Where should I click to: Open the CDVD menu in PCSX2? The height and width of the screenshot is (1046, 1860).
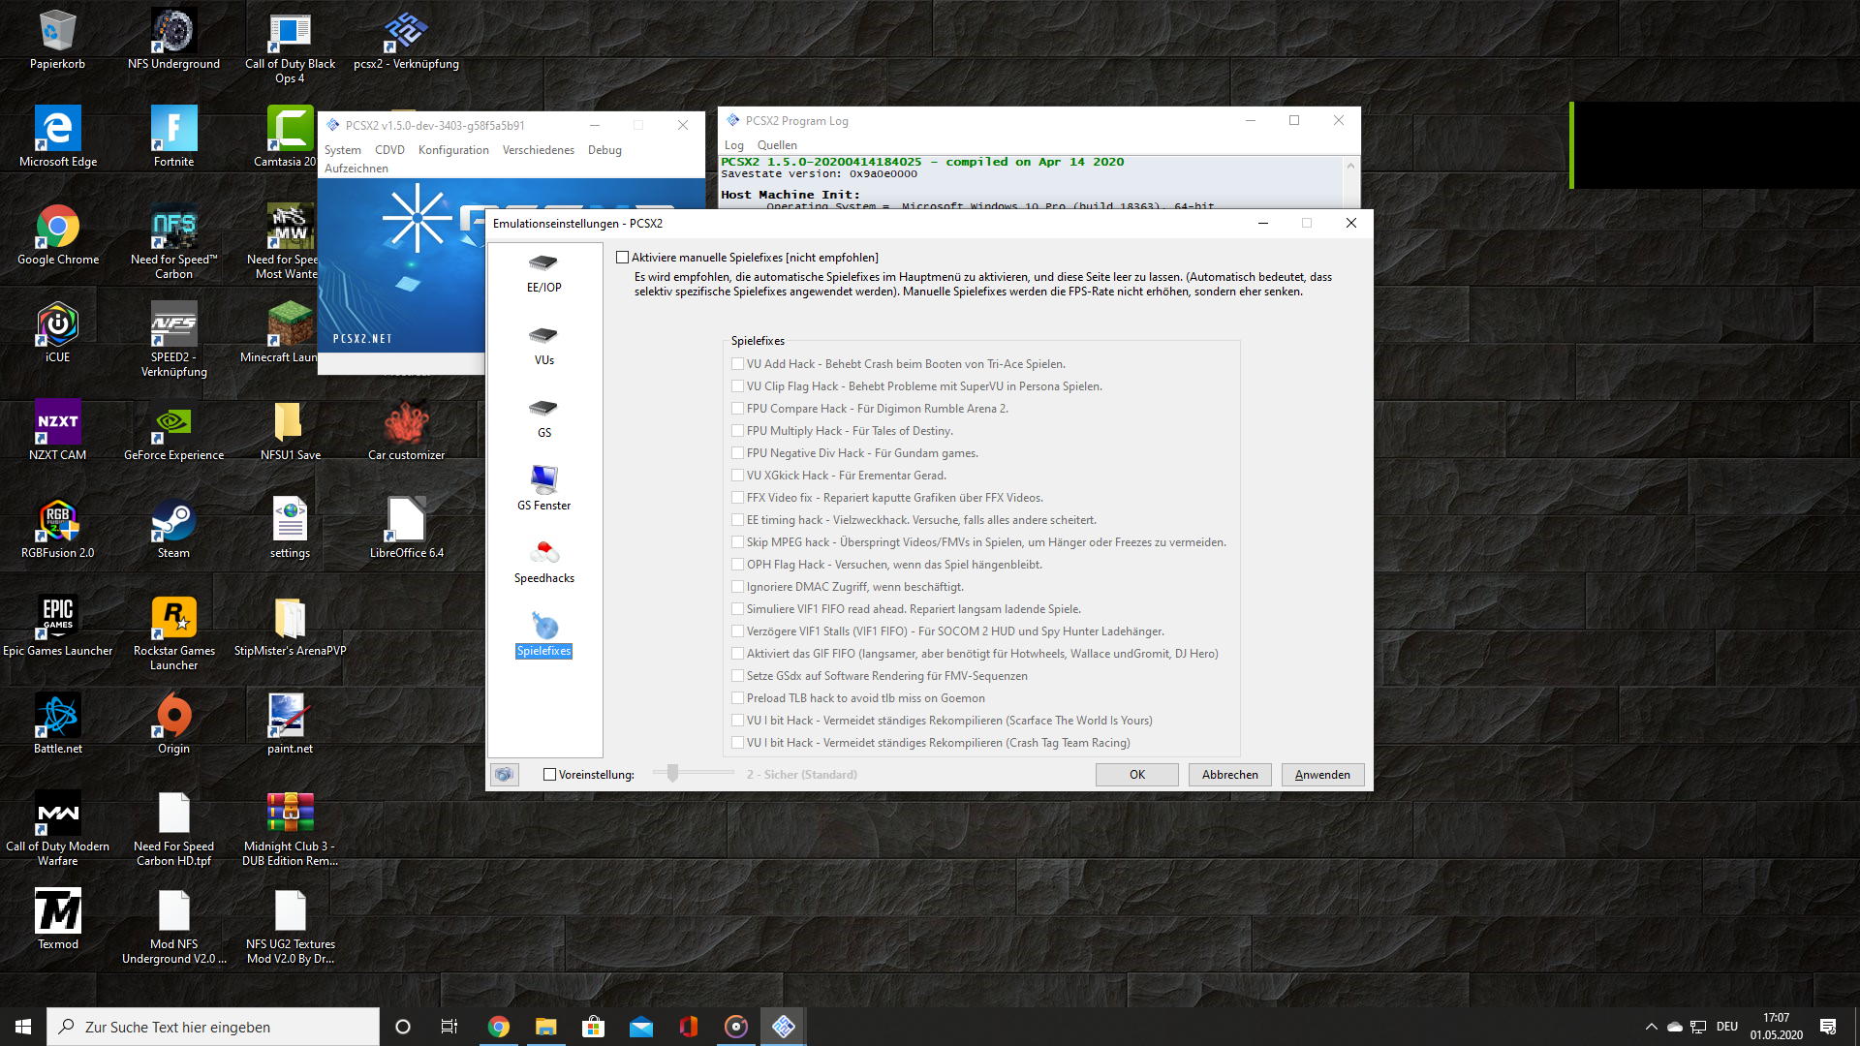pos(389,150)
